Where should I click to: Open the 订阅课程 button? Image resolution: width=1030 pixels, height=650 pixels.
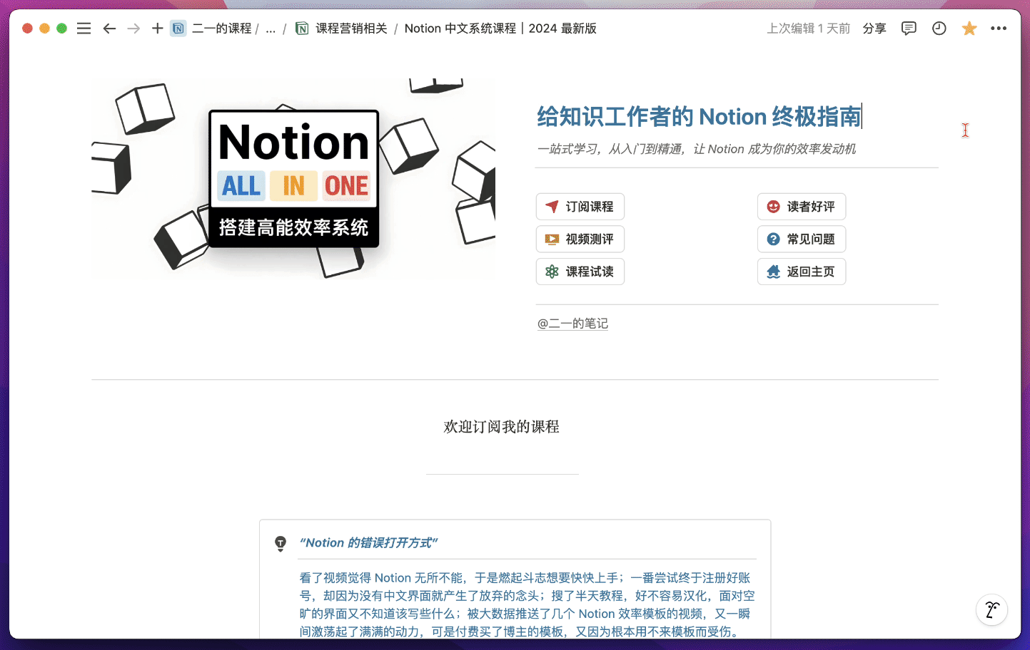580,207
